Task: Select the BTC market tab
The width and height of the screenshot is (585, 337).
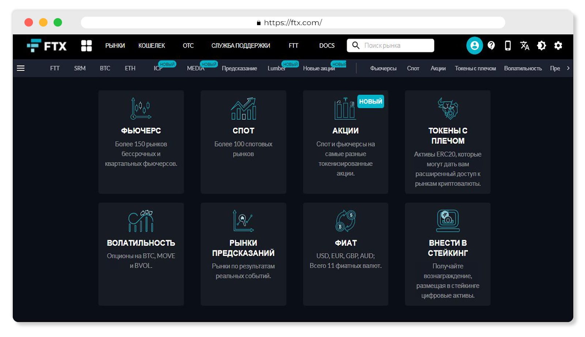Action: pyautogui.click(x=105, y=68)
